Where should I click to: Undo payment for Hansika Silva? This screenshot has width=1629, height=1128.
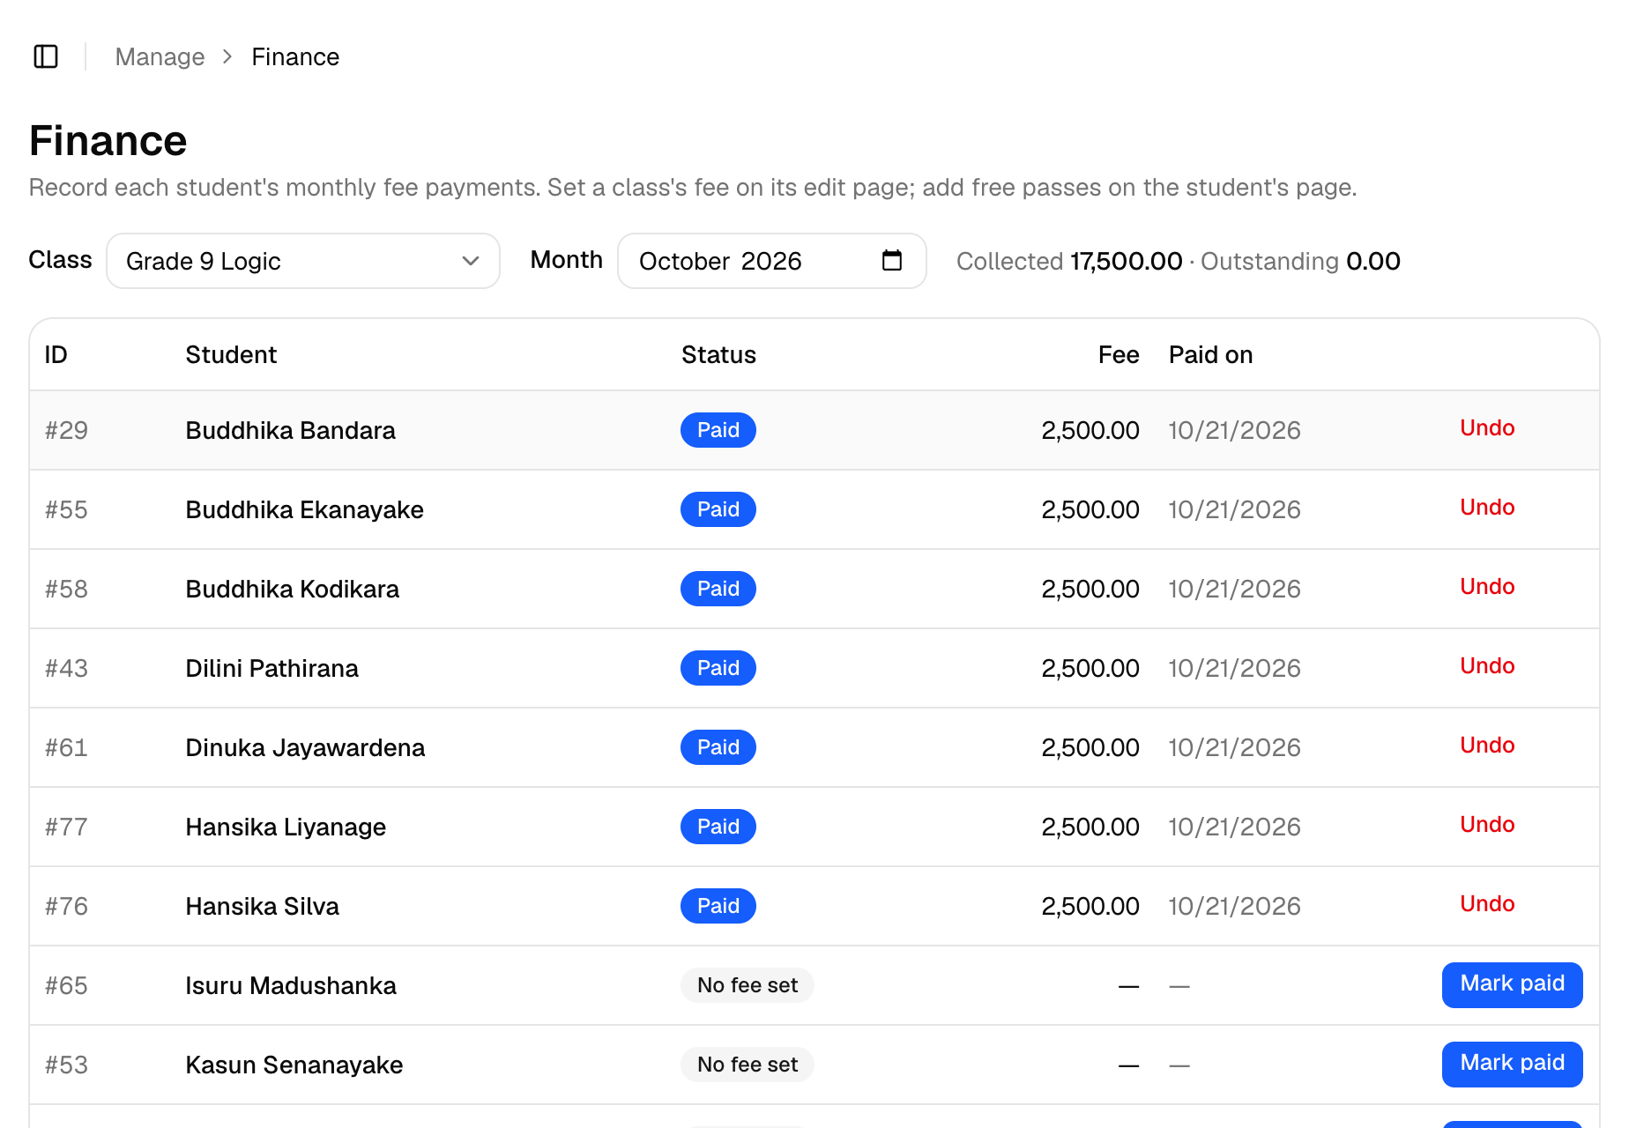pos(1487,904)
